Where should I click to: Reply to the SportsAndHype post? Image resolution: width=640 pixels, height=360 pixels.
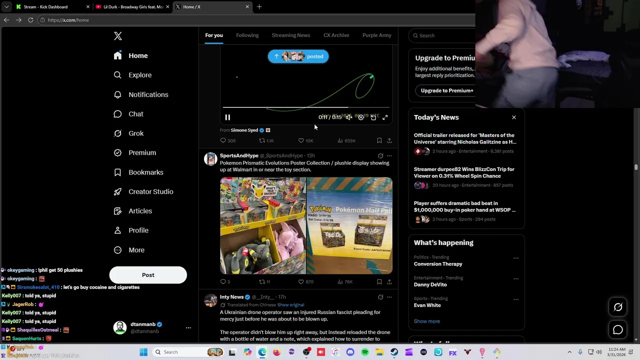click(225, 281)
